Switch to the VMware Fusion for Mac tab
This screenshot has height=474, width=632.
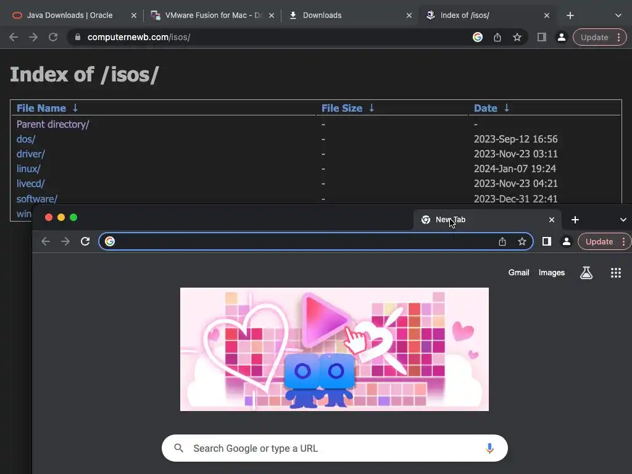213,15
